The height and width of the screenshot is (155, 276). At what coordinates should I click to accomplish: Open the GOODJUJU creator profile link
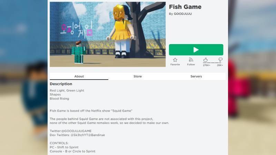(183, 14)
